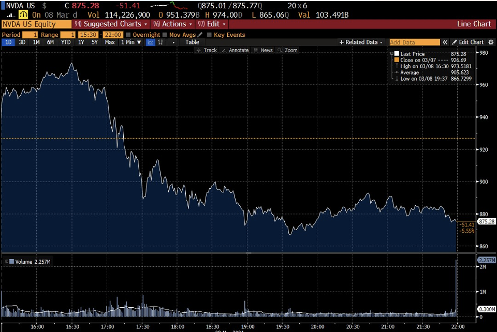Screen dimensions: 497x332
Task: Click the intraday sparkline in the header
Action: click(170, 5)
